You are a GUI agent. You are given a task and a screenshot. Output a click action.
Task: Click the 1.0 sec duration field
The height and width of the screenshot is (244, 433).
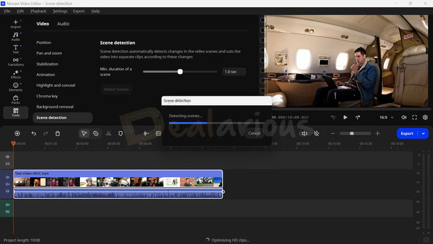pyautogui.click(x=234, y=72)
